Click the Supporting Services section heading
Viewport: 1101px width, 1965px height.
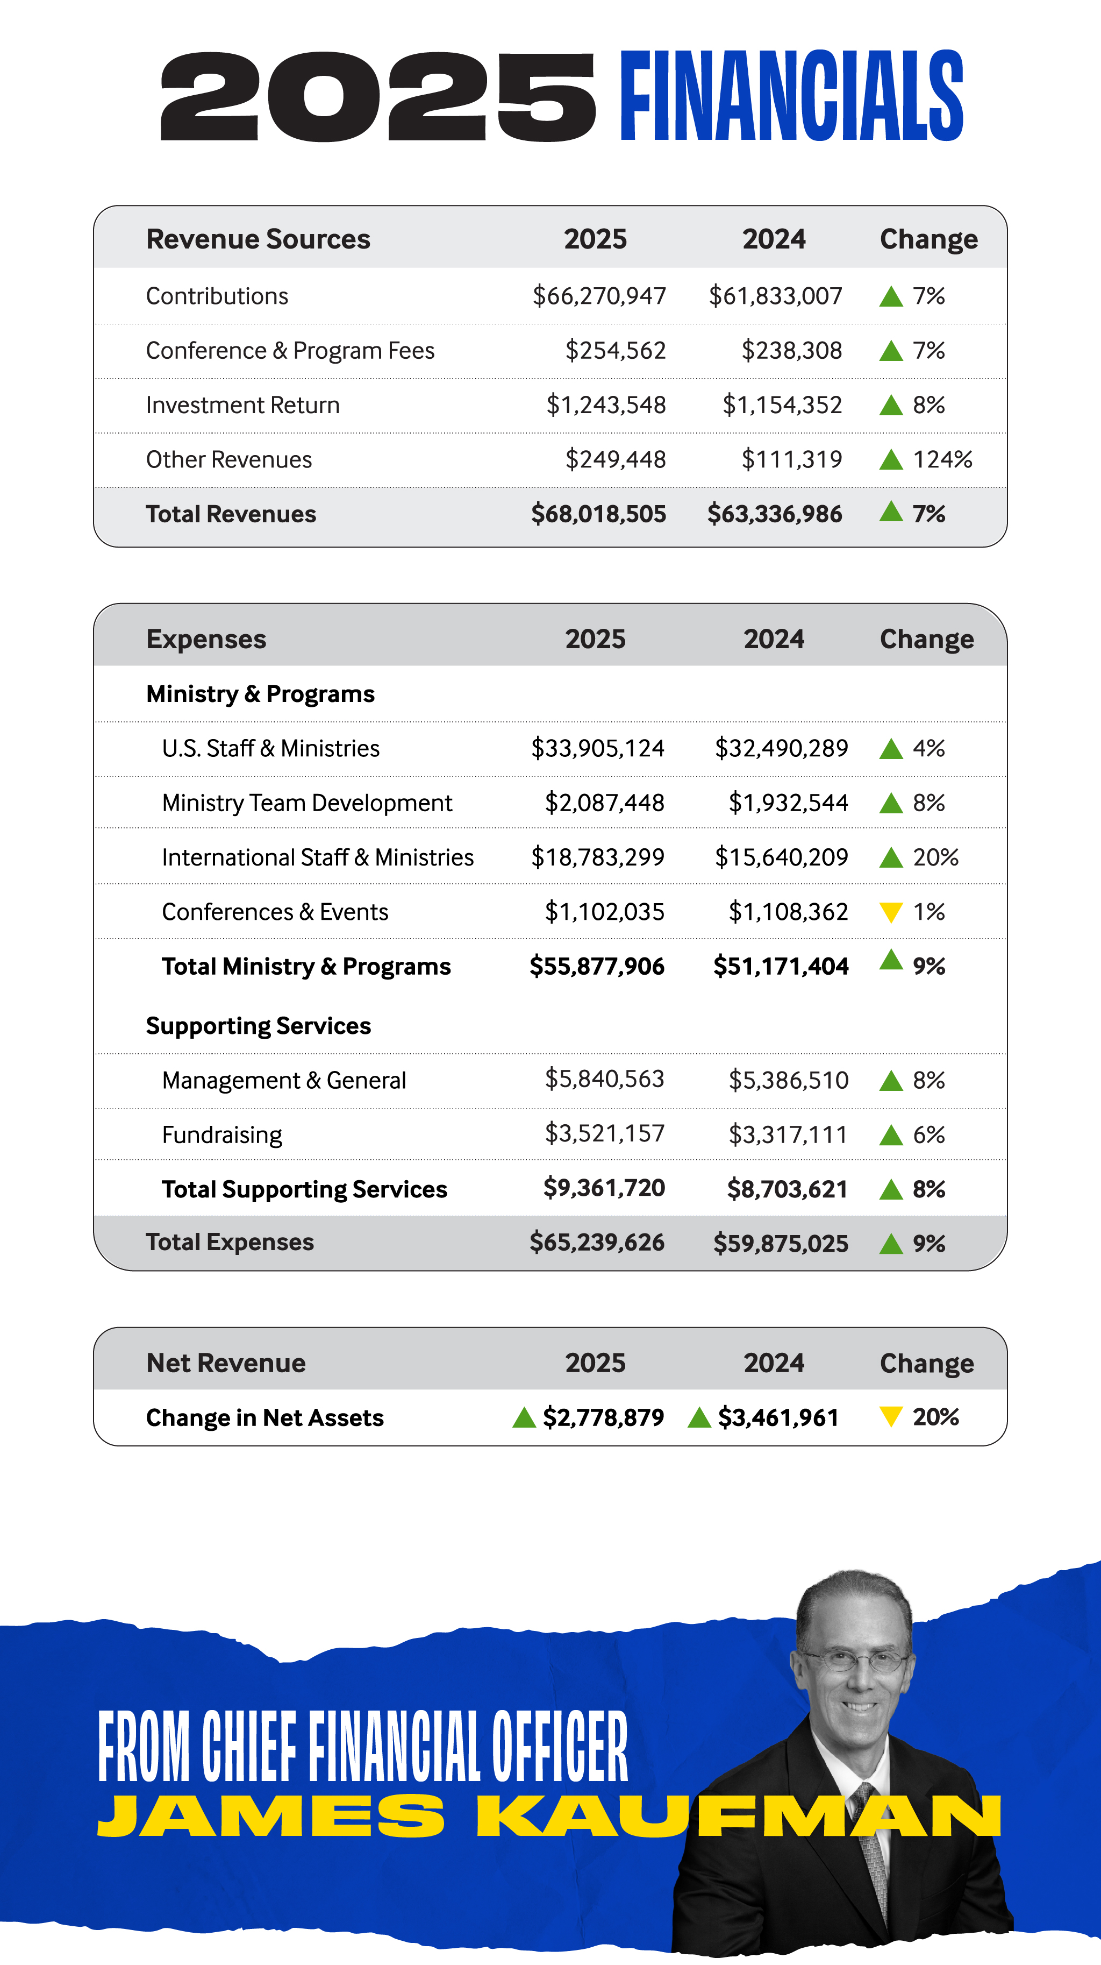[259, 1026]
